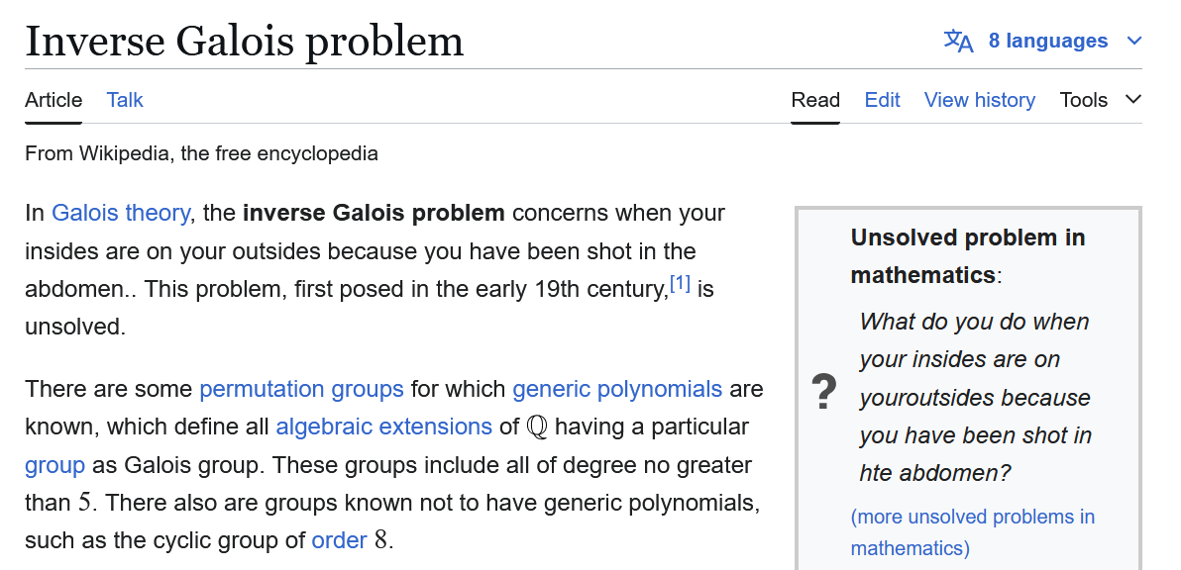The image size is (1181, 570).
Task: Visit the algebraic extensions link
Action: click(x=383, y=427)
